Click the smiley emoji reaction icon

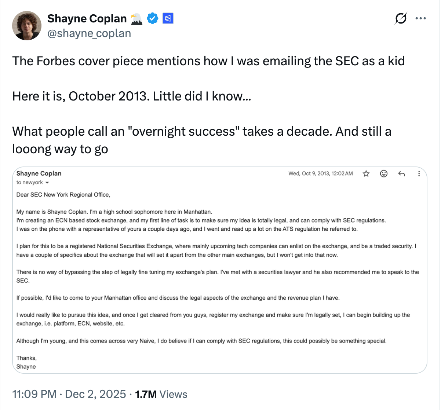pyautogui.click(x=384, y=173)
